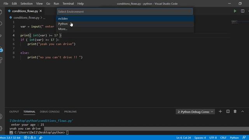The height and width of the screenshot is (140, 249).
Task: Click the Python 3.8.1 32-bit interpreter status
Action: [x=11, y=138]
